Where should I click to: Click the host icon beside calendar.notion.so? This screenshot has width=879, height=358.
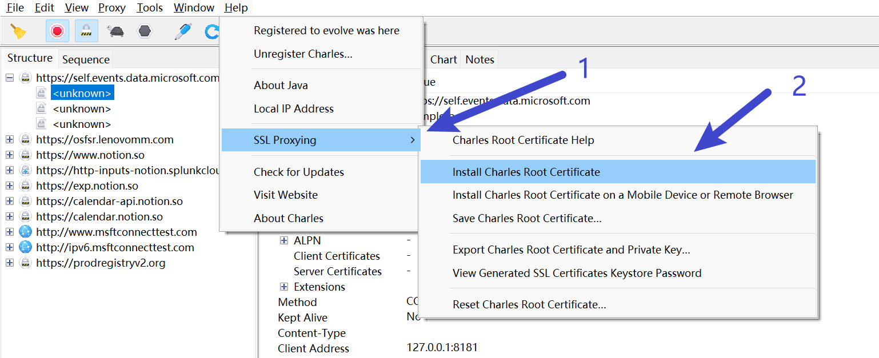pos(25,216)
